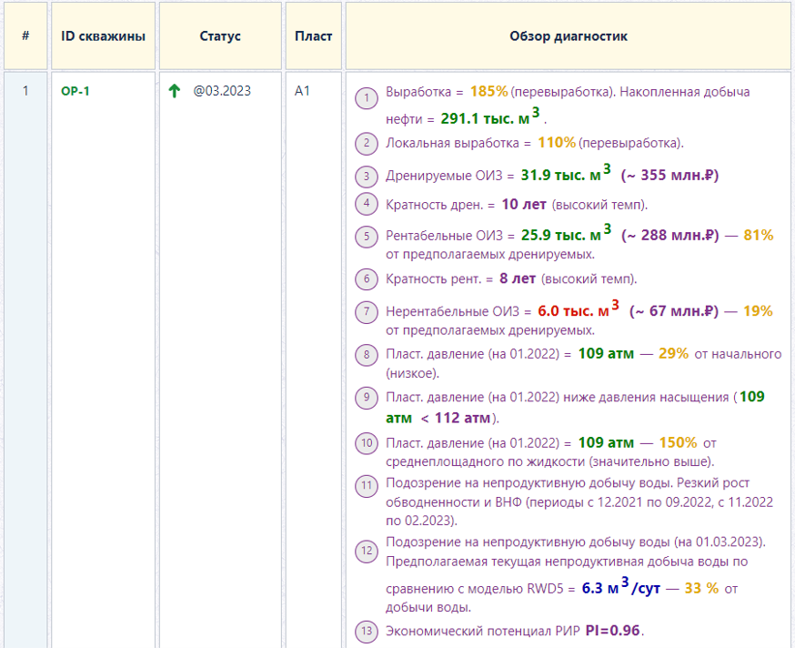Click the PI=0.96 value
This screenshot has width=795, height=648.
pos(612,631)
